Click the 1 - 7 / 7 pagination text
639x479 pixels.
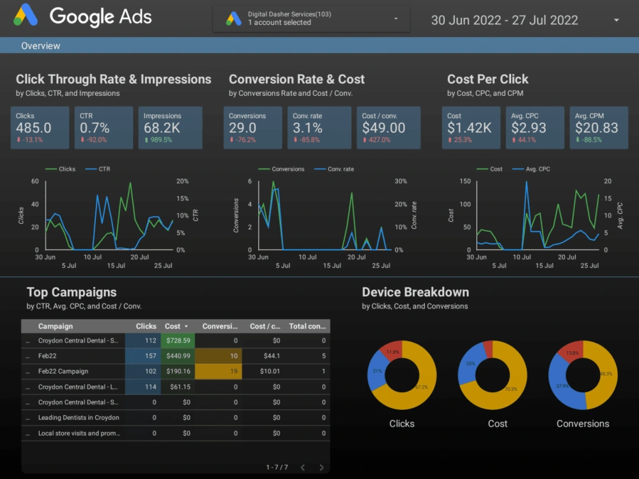click(x=277, y=468)
